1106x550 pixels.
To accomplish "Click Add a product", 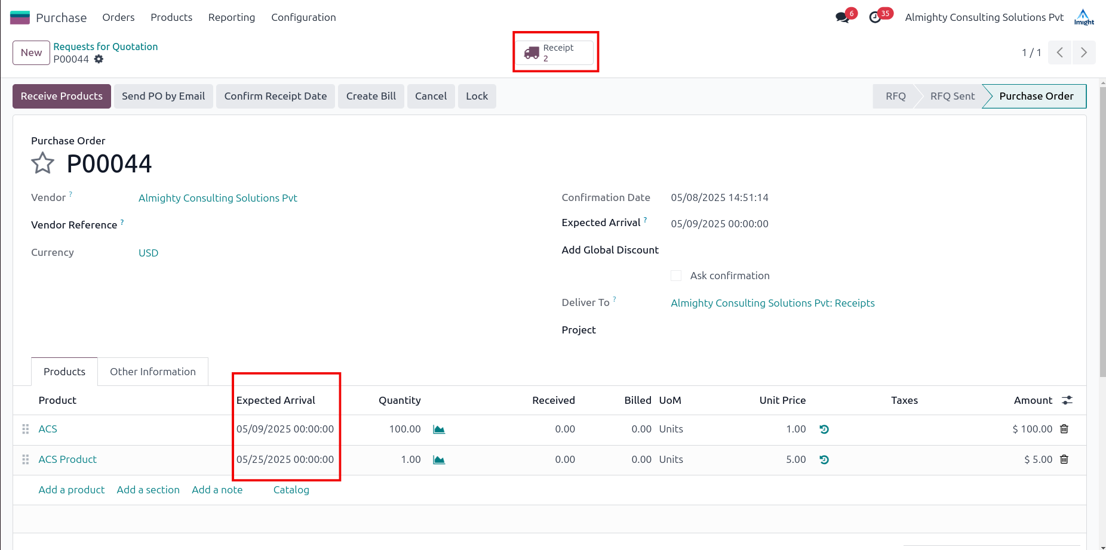I will tap(72, 490).
